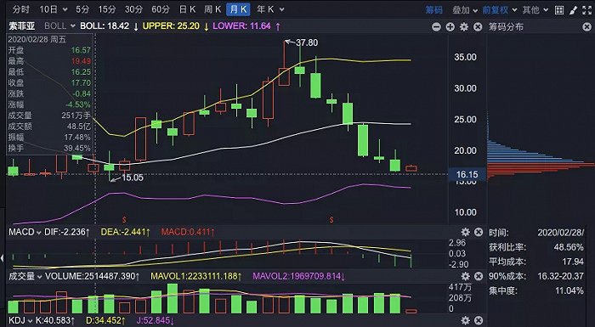Image resolution: width=595 pixels, height=327 pixels.
Task: Open the 叠加 overlay dropdown
Action: click(464, 10)
